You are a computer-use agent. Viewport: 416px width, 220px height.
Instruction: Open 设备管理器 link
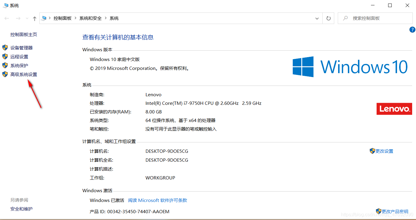pyautogui.click(x=22, y=48)
